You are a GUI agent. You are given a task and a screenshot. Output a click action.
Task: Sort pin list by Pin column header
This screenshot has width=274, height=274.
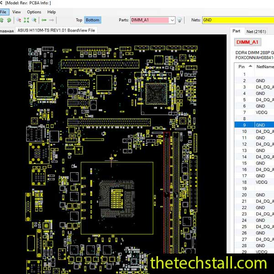click(x=244, y=67)
